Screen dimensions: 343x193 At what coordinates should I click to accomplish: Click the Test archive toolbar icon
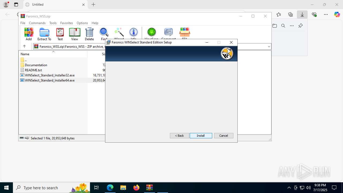(60, 34)
